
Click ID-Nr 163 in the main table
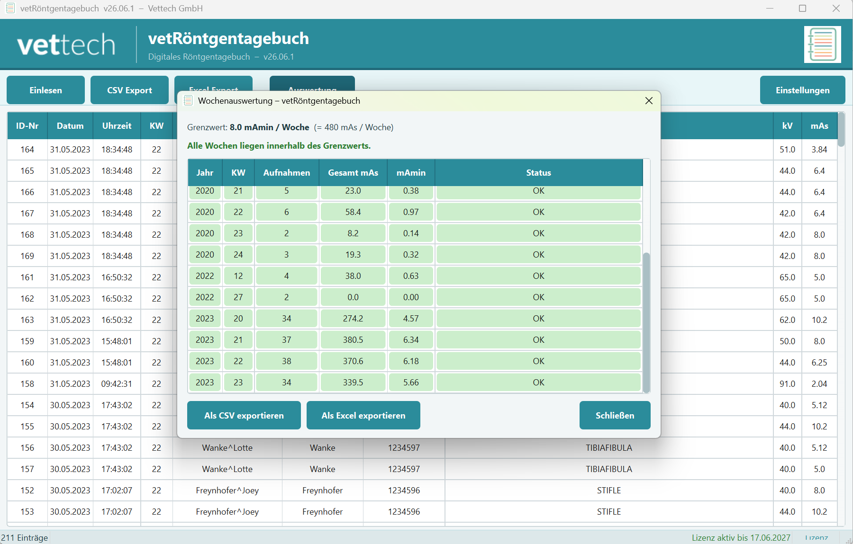click(27, 320)
